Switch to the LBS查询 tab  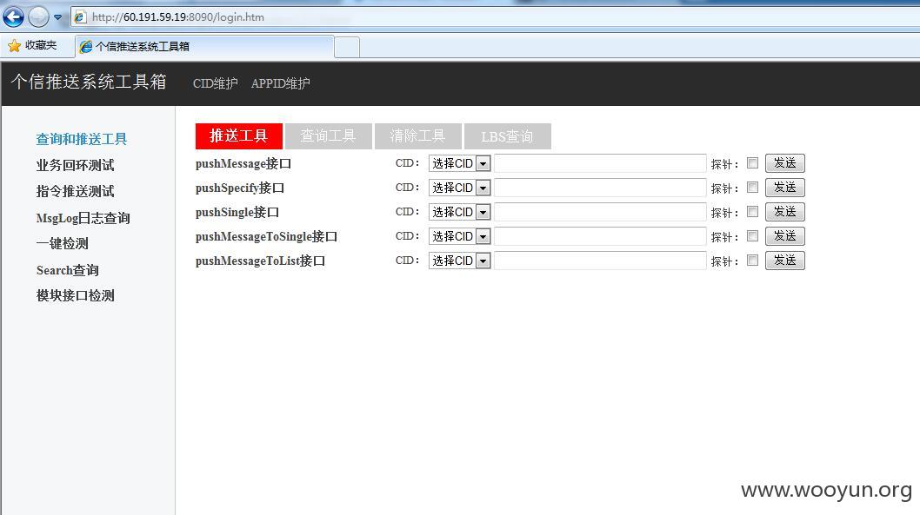pos(508,136)
